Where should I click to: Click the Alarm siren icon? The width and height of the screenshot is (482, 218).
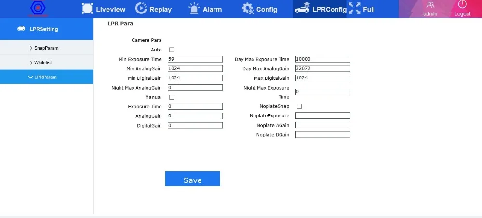pos(194,9)
